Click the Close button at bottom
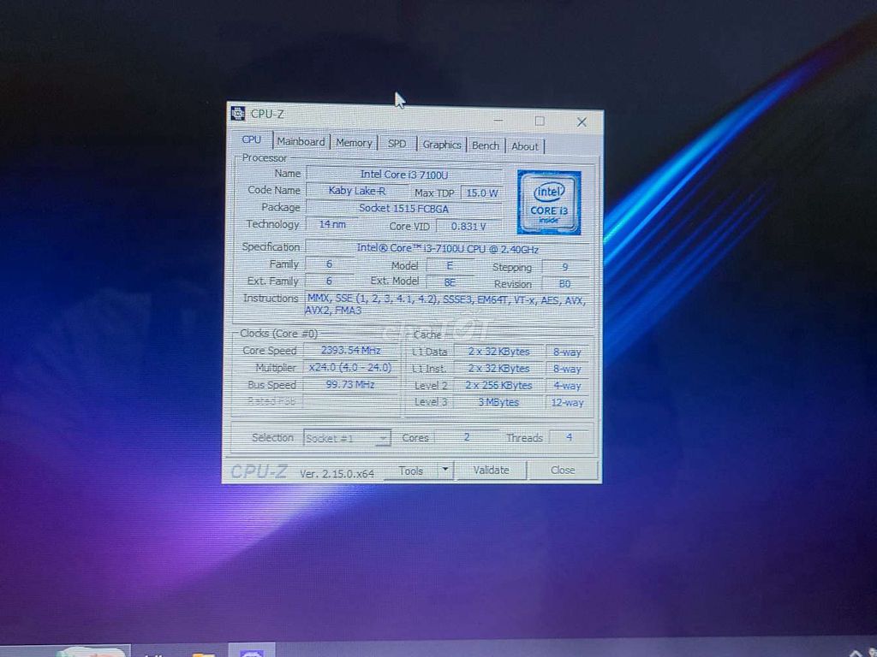Screen dimensions: 877x657 tap(562, 471)
